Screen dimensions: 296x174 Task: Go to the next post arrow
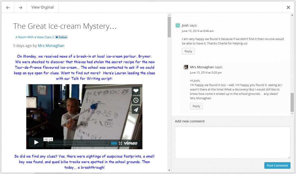pos(20,7)
